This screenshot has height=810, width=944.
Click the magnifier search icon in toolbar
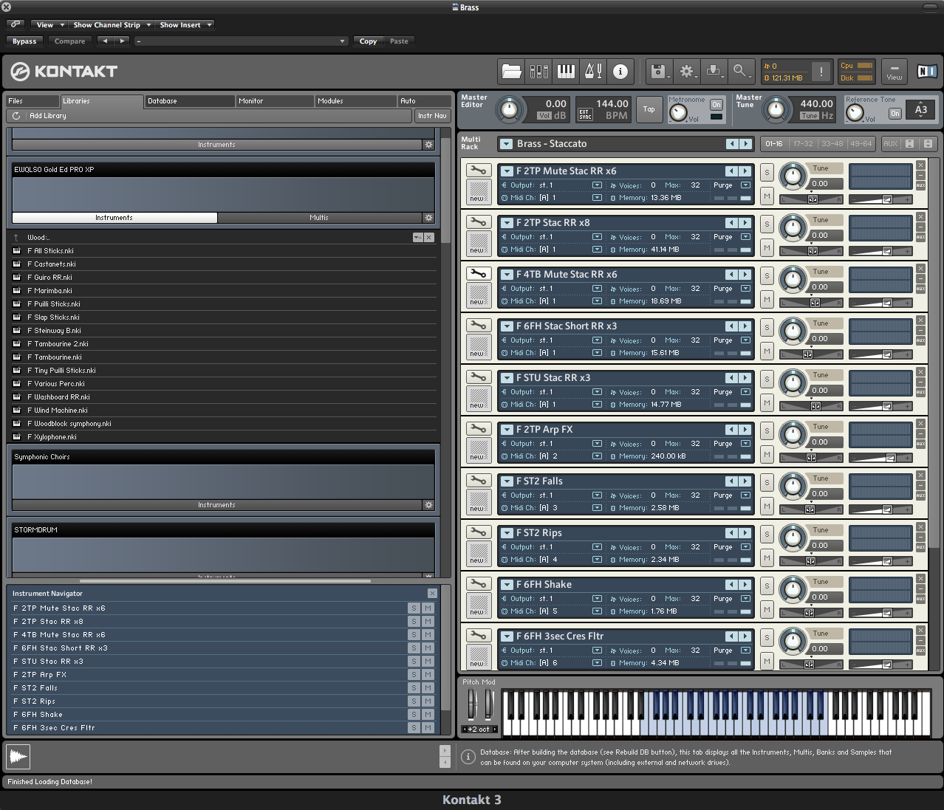739,71
